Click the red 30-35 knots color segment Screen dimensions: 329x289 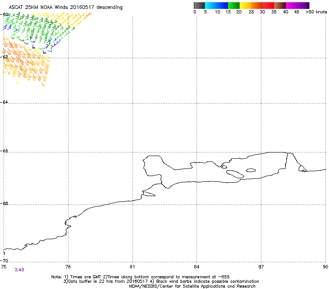point(269,5)
